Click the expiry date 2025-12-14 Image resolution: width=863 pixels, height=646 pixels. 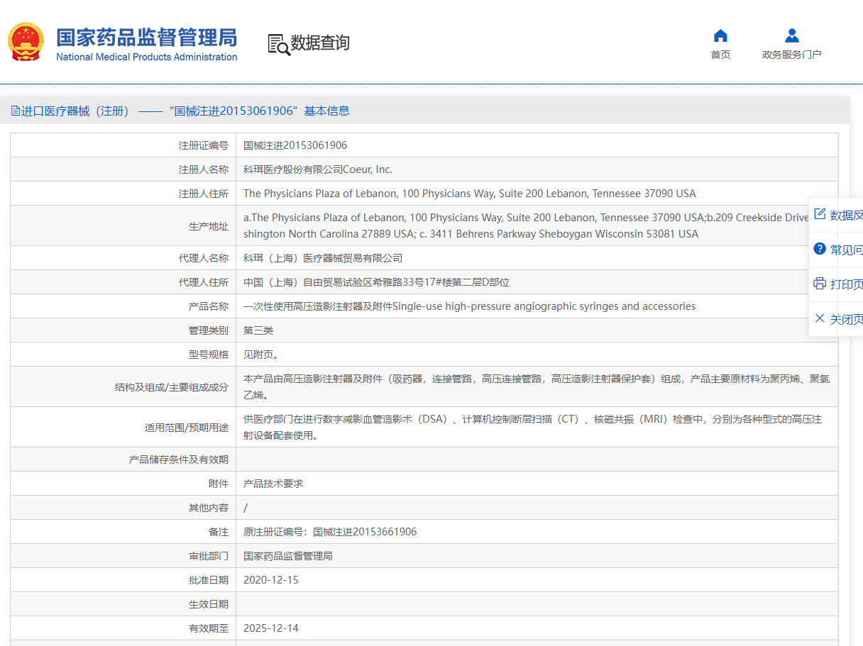(x=271, y=628)
